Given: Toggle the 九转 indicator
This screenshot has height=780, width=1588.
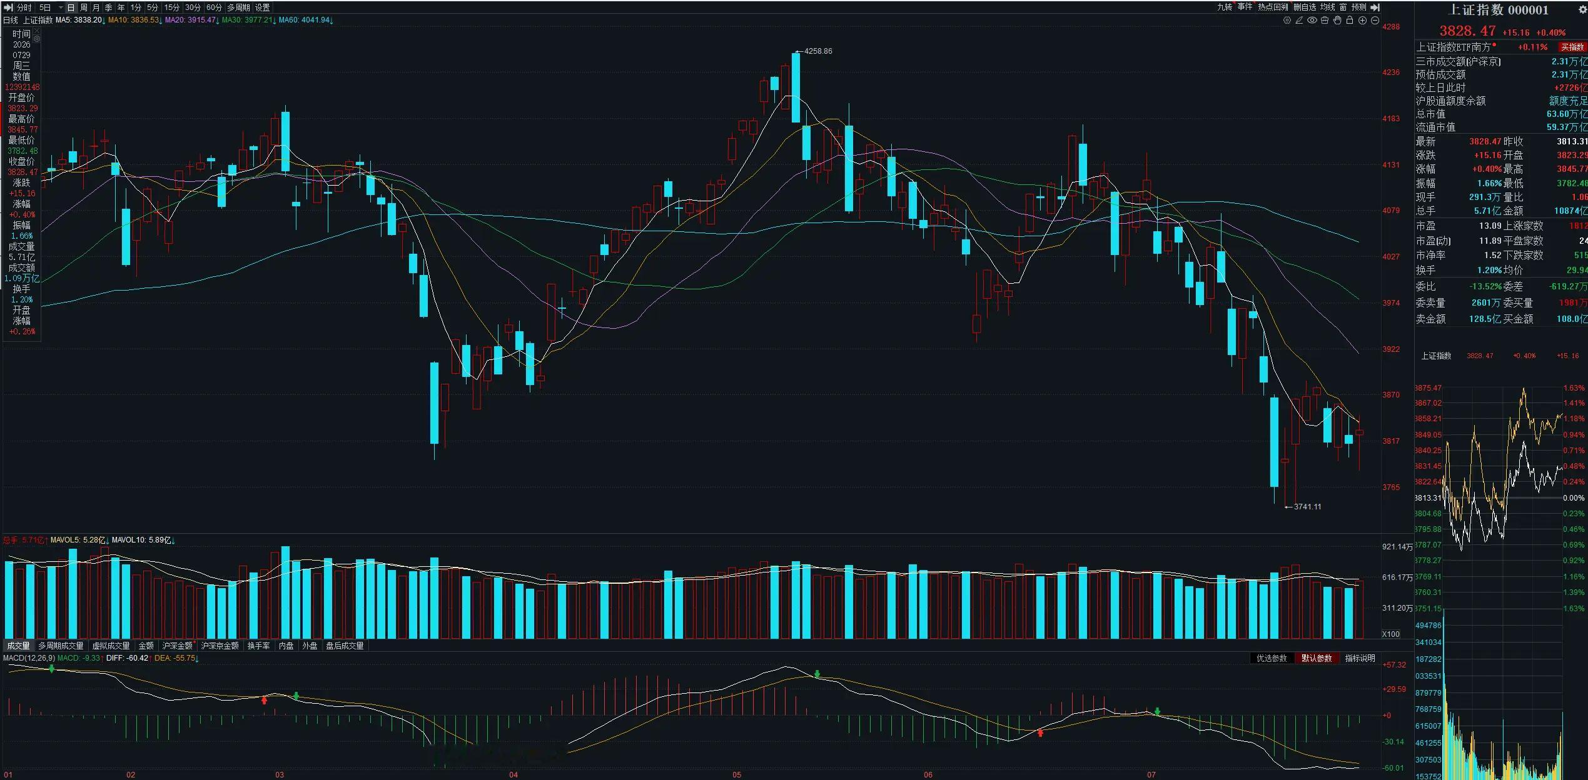Looking at the screenshot, I should (1224, 7).
